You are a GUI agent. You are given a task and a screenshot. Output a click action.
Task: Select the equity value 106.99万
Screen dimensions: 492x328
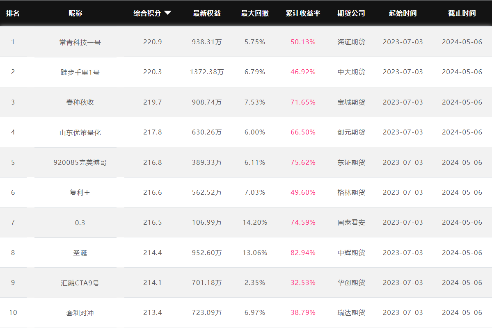[x=207, y=222]
